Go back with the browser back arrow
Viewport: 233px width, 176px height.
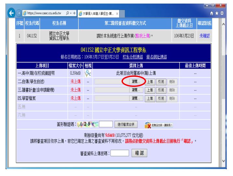click(x=11, y=13)
